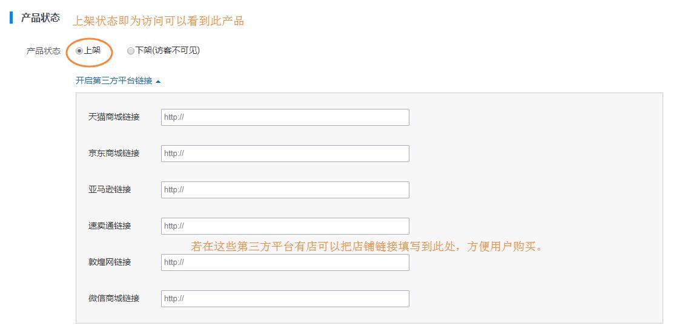Click the 敦煌网链接 label
The height and width of the screenshot is (332, 685).
coord(110,262)
